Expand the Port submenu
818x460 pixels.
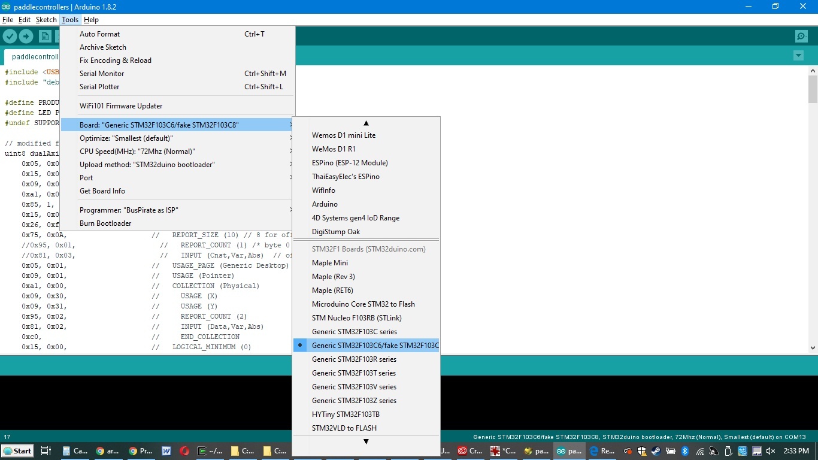tap(178, 178)
